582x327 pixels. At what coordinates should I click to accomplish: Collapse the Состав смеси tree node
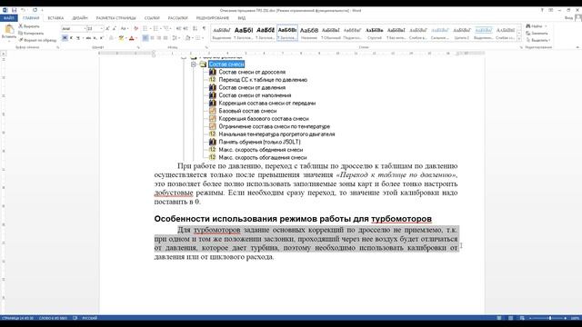pos(194,64)
